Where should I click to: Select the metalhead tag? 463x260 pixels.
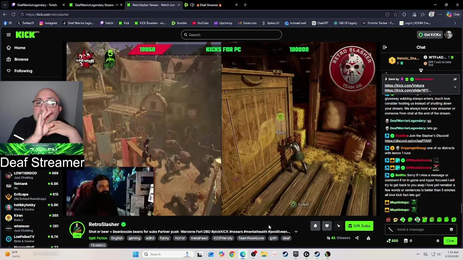pyautogui.click(x=199, y=238)
